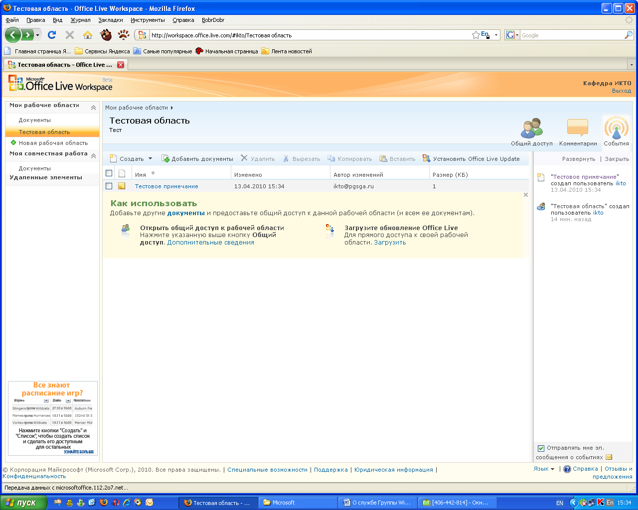This screenshot has width=638, height=510.
Task: Click the Начальная страница bookmark
Action: point(227,51)
